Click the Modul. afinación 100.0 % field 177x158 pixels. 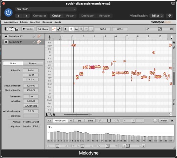coord(31,86)
